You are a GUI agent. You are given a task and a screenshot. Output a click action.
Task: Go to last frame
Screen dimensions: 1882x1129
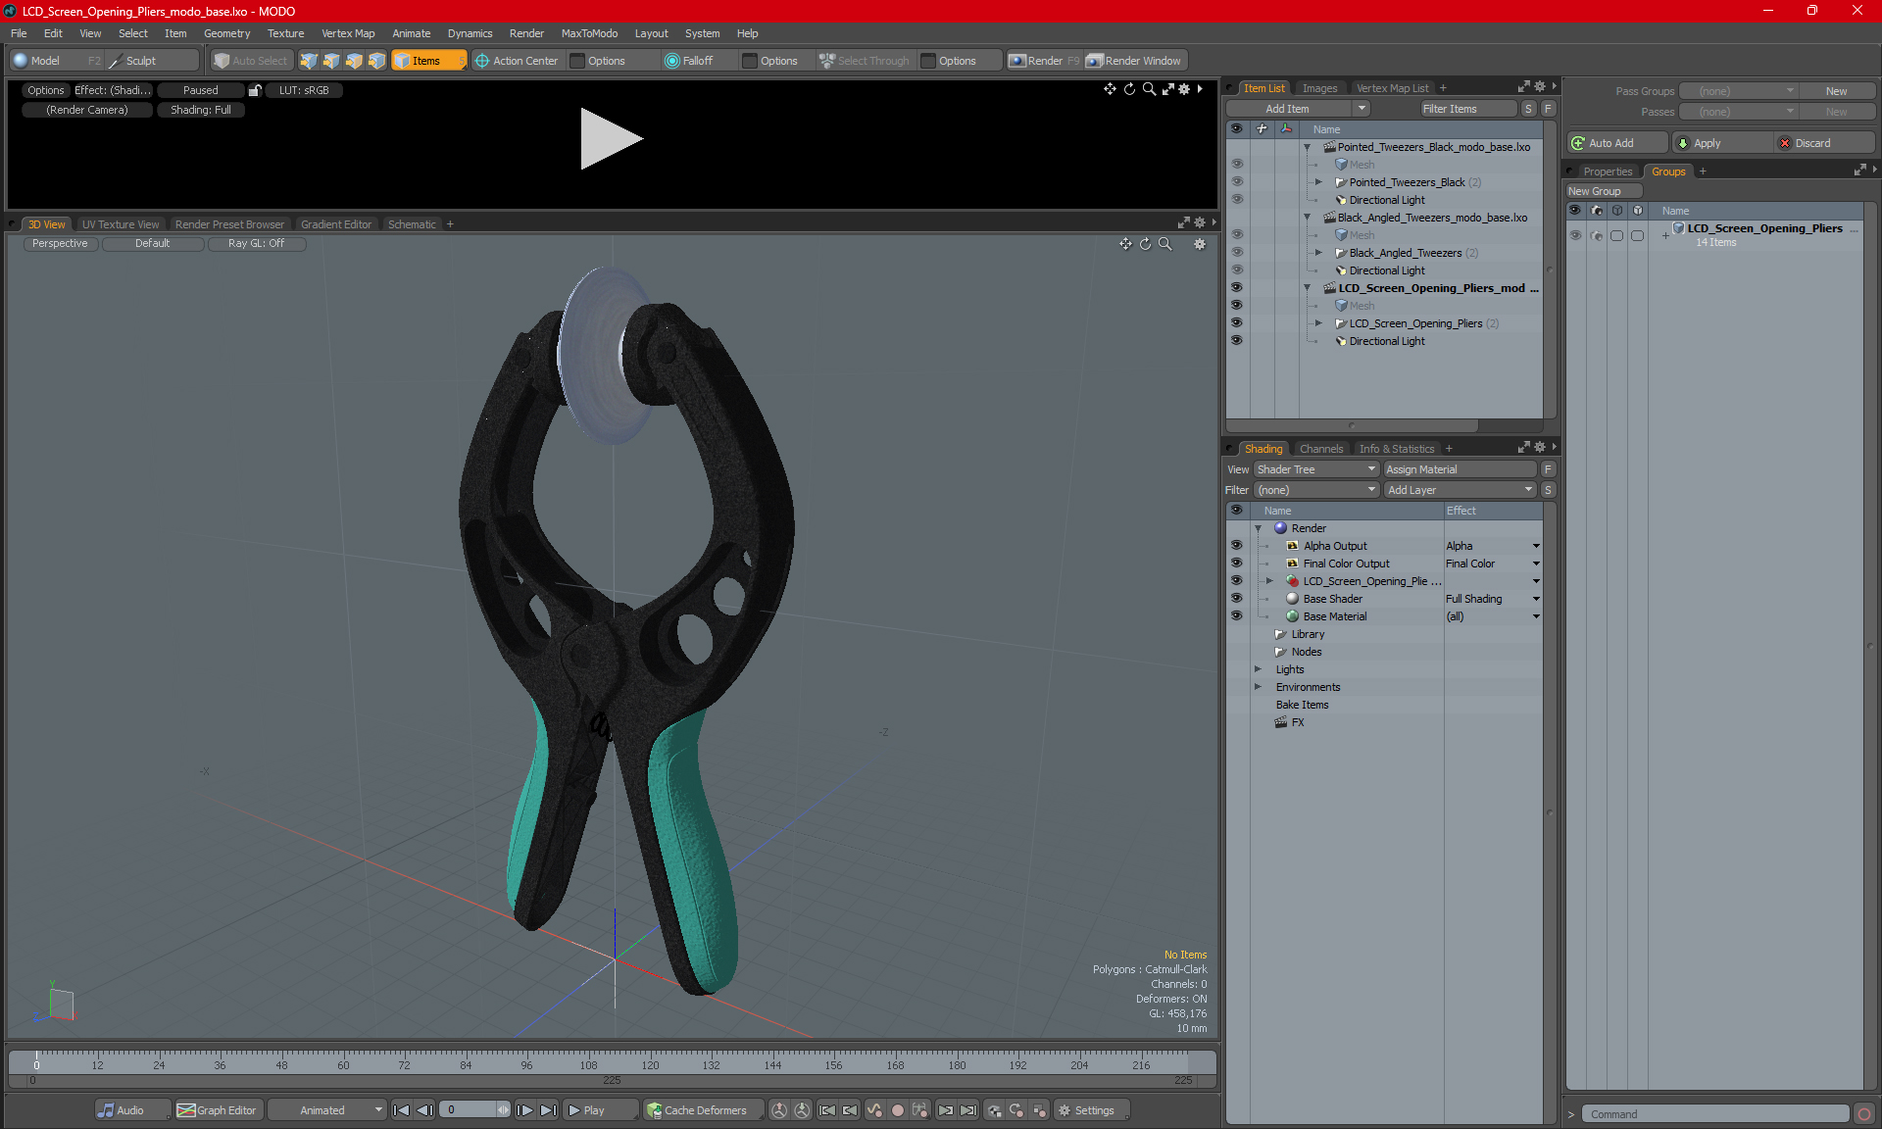(x=548, y=1110)
